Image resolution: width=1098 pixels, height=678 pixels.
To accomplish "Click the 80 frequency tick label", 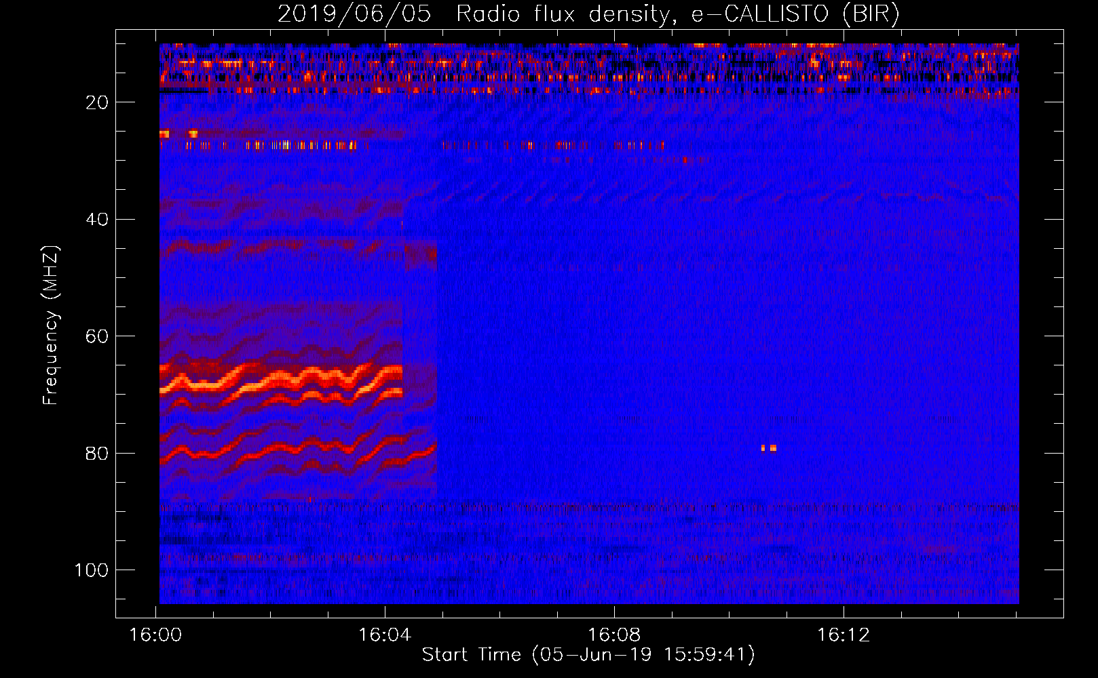I will (x=97, y=453).
